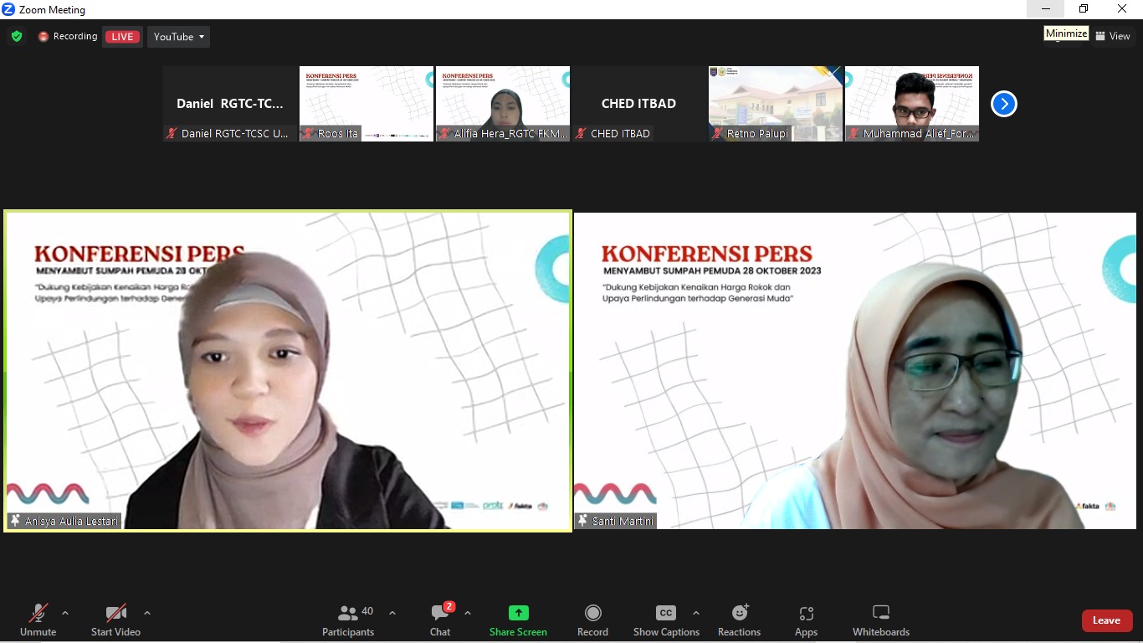Viewport: 1143px width, 643px height.
Task: Select Alifia Hera_RGTC video thumbnail
Action: (503, 104)
